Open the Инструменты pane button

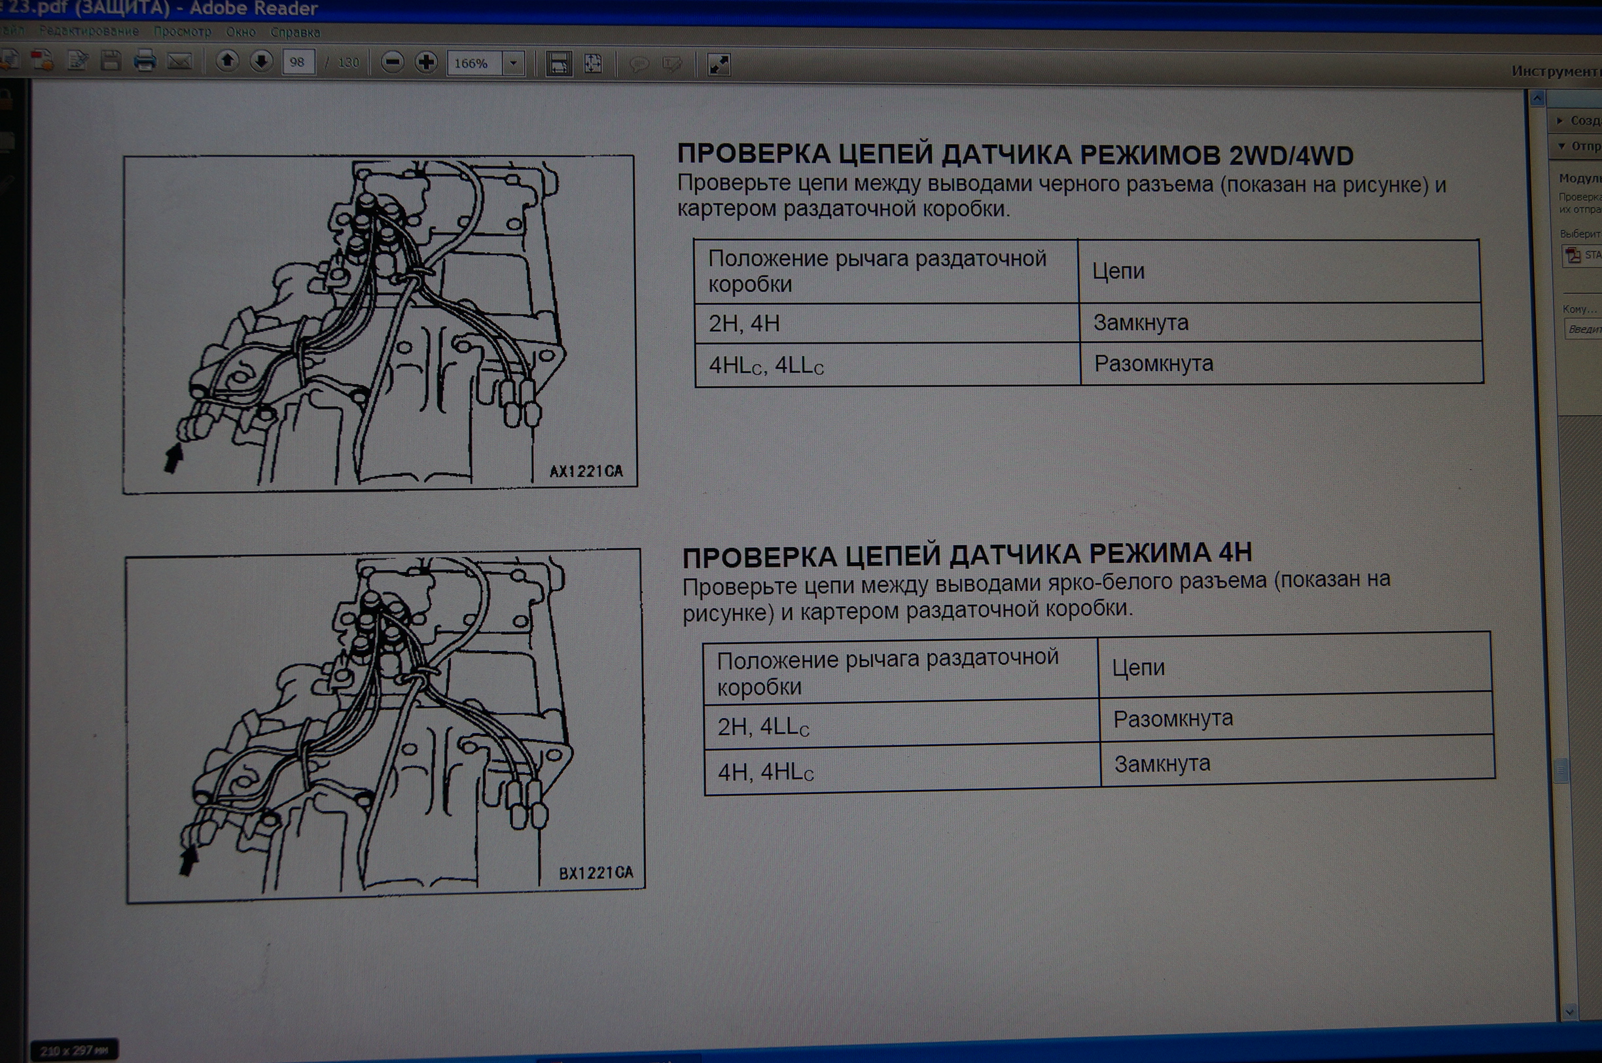coord(1556,71)
